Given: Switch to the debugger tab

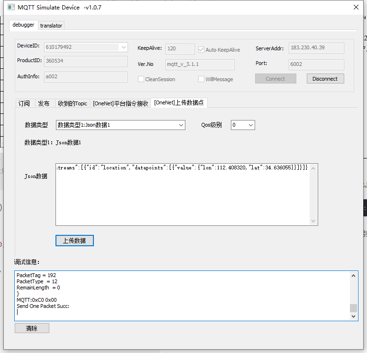Looking at the screenshot, I should tap(23, 25).
